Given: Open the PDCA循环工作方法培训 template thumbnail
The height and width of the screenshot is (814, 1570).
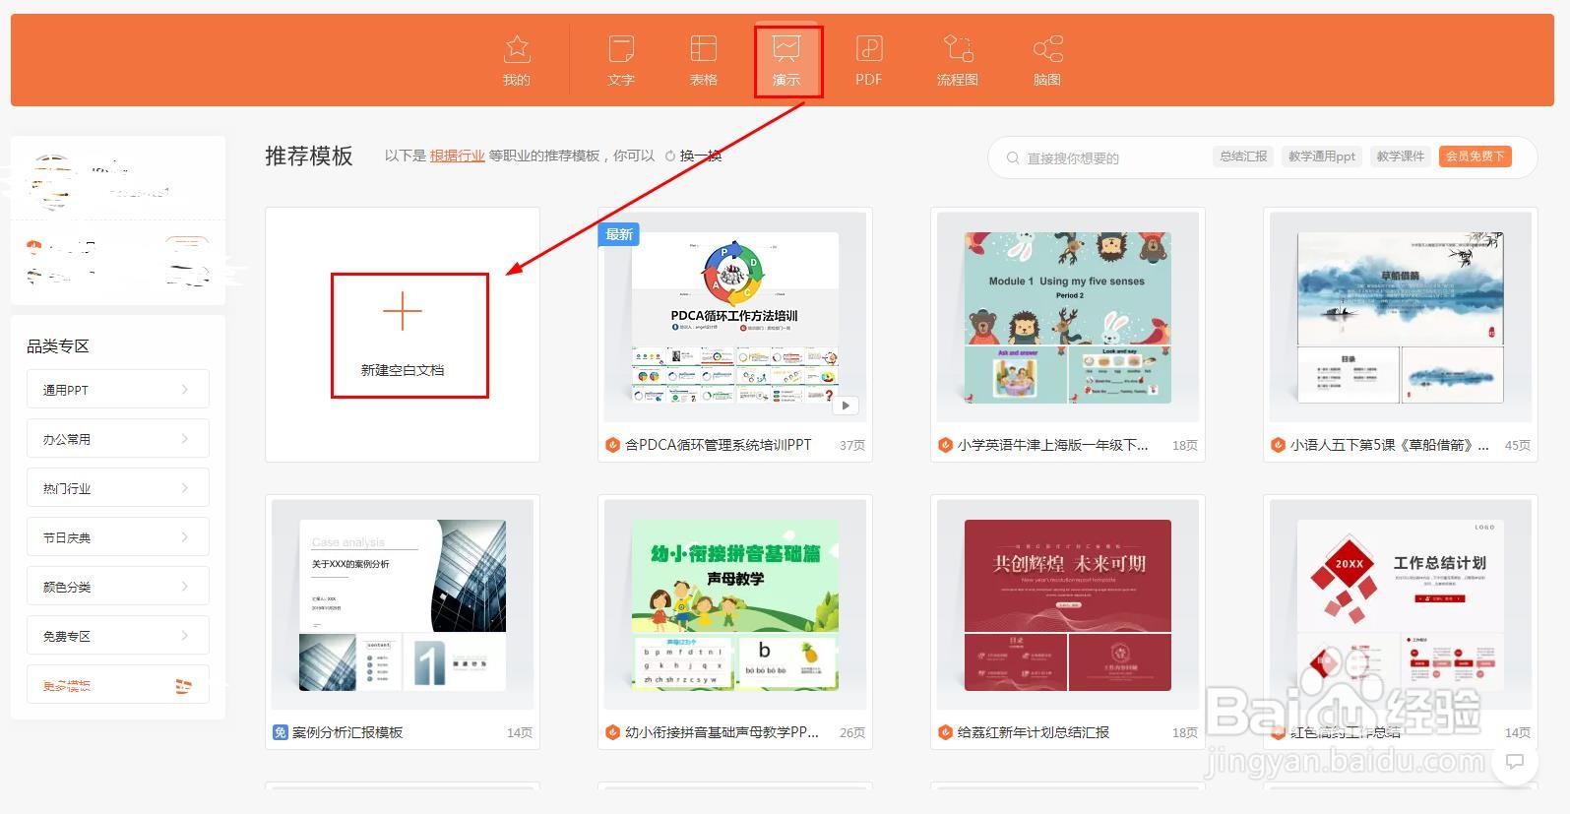Looking at the screenshot, I should [x=735, y=318].
